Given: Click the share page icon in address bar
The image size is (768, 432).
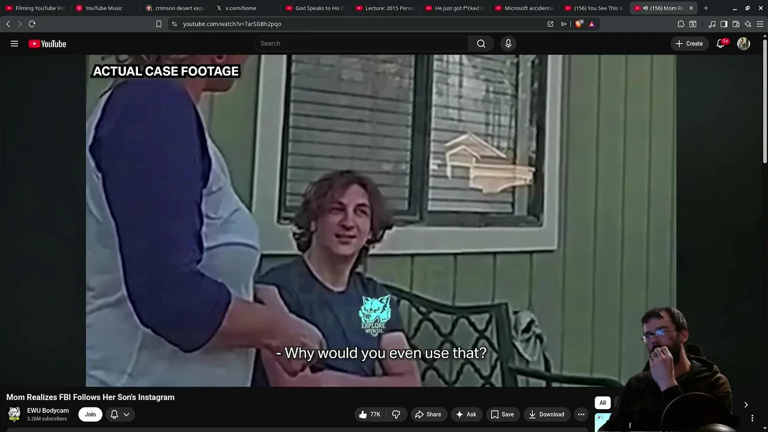Looking at the screenshot, I should [x=550, y=24].
